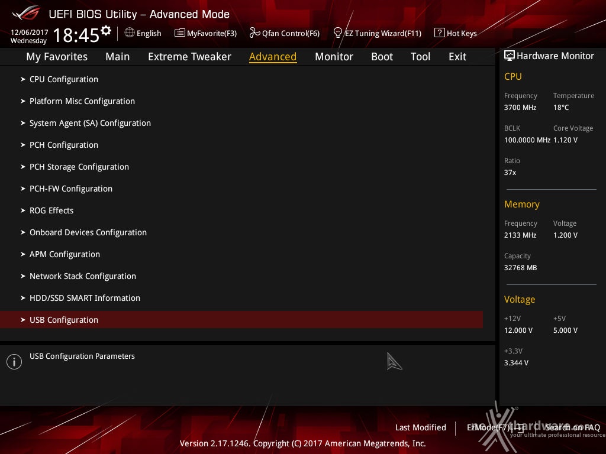Click the Ratio value 37x

click(510, 173)
